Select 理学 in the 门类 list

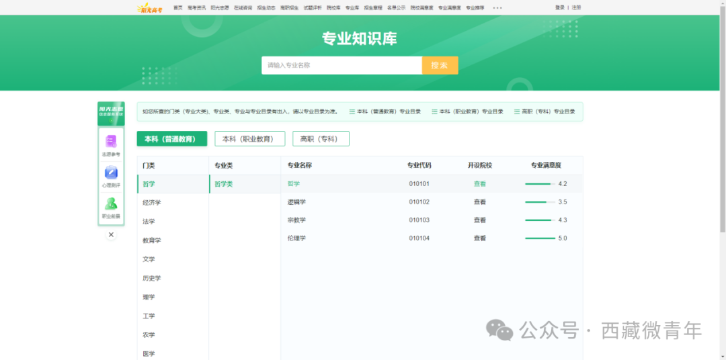173,297
